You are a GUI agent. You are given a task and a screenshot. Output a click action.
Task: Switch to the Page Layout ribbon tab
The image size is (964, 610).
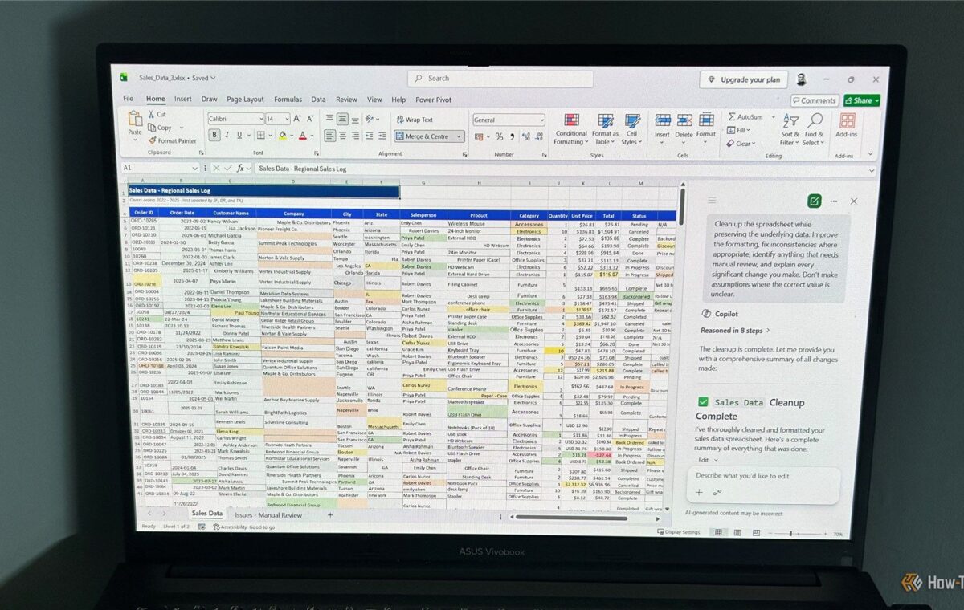point(245,100)
